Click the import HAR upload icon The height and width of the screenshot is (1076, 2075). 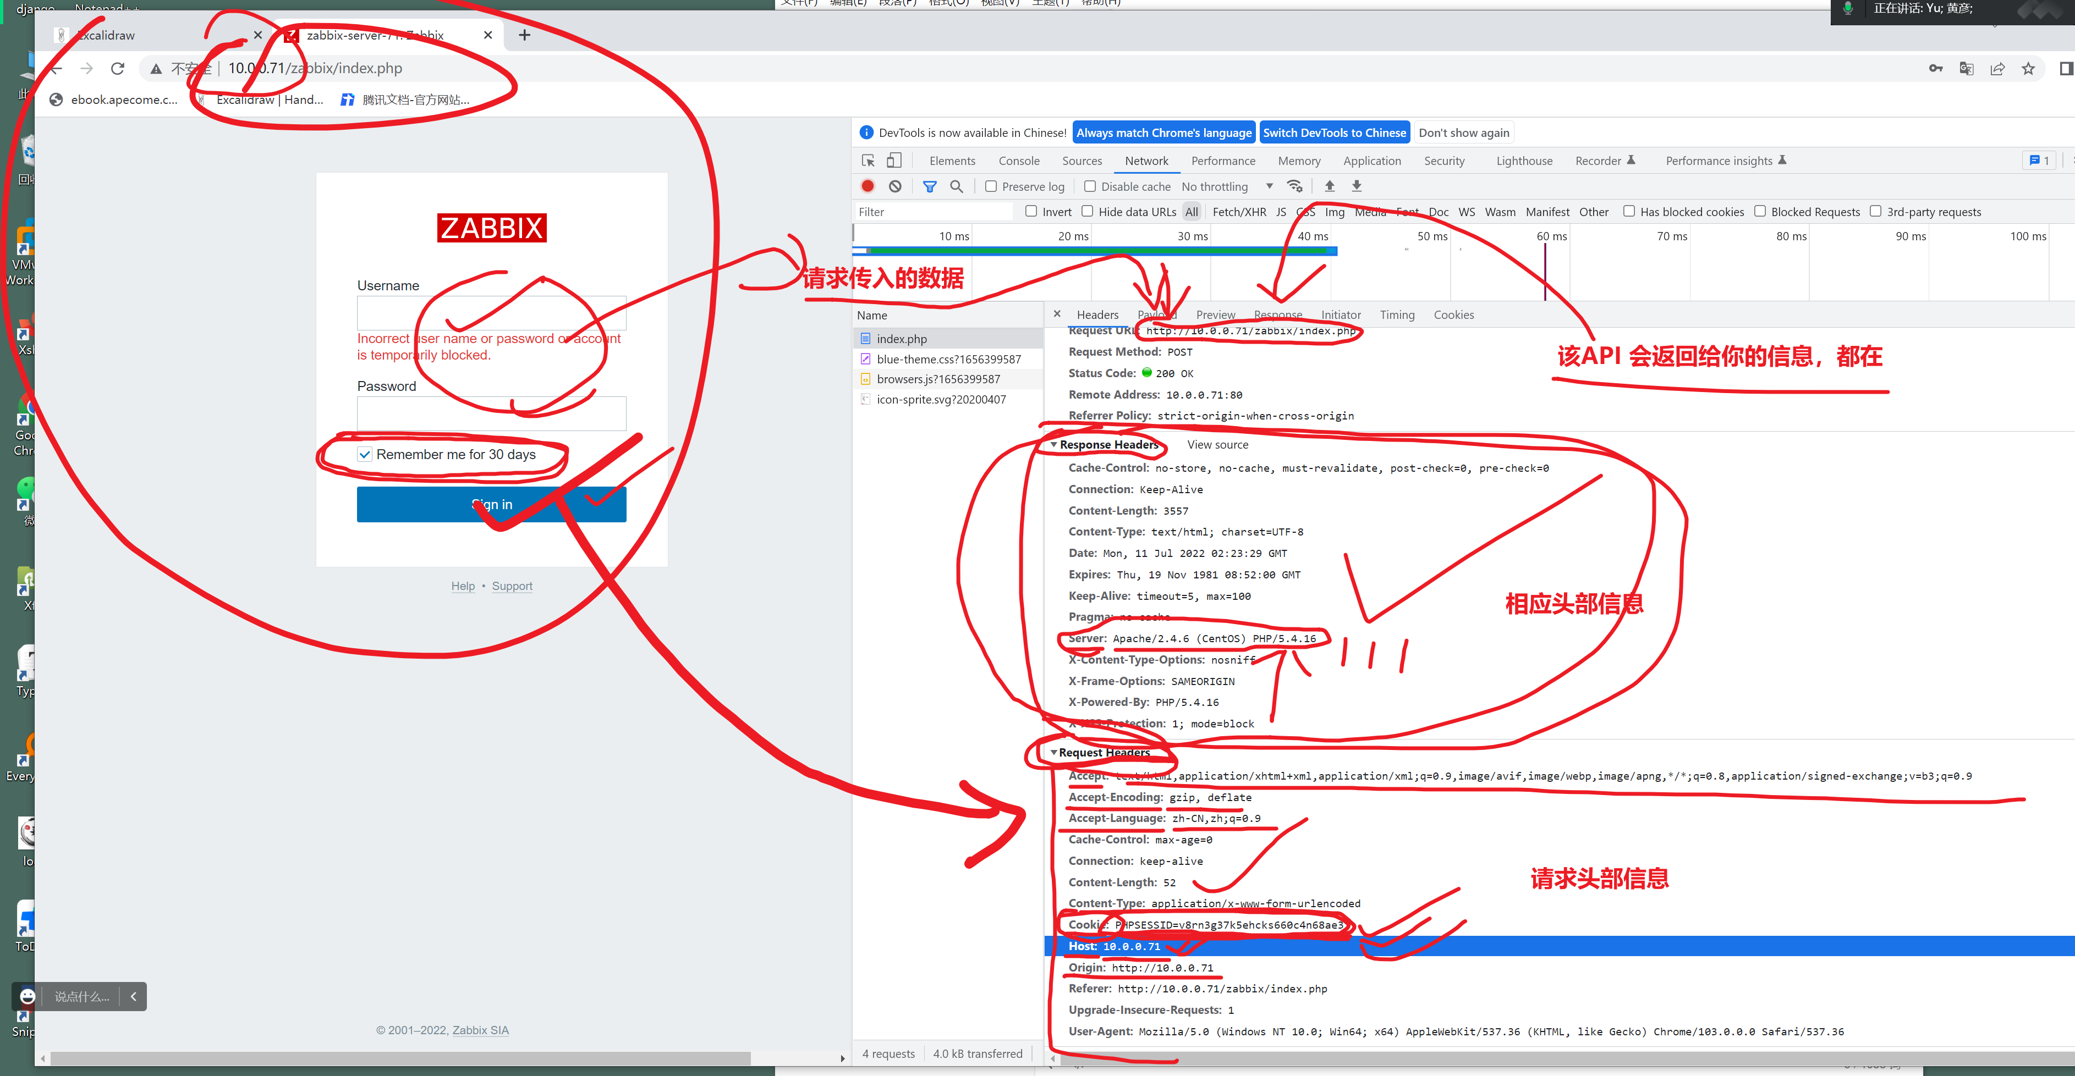coord(1330,186)
